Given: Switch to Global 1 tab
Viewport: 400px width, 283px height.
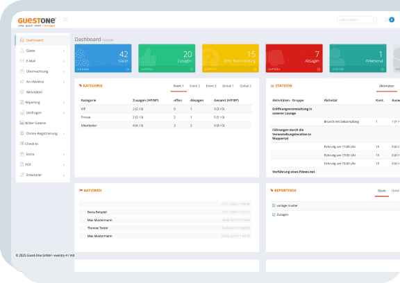Looking at the screenshot, I should click(228, 86).
